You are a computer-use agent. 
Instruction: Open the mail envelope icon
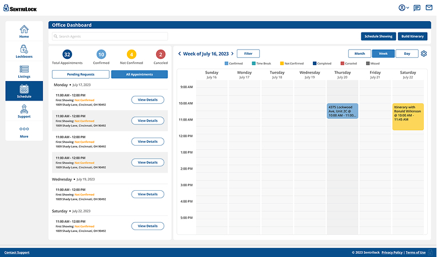pos(428,8)
